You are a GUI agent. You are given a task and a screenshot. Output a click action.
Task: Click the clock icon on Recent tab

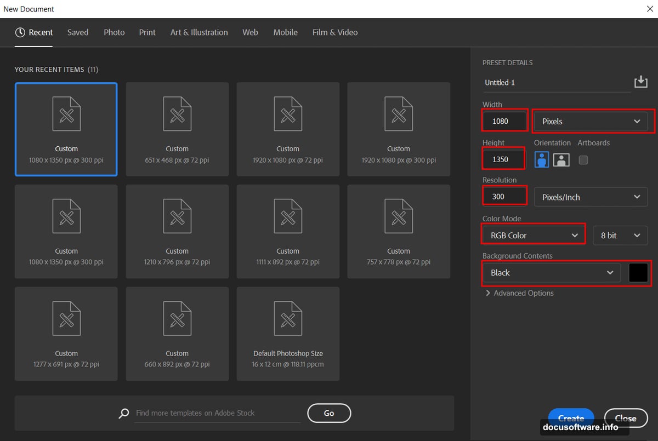[20, 32]
